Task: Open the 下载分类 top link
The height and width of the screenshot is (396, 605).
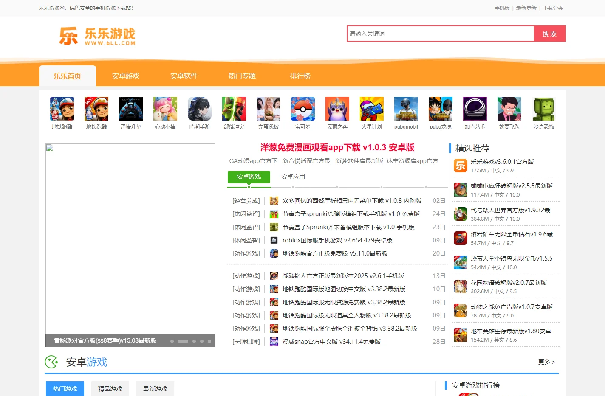Action: [553, 8]
